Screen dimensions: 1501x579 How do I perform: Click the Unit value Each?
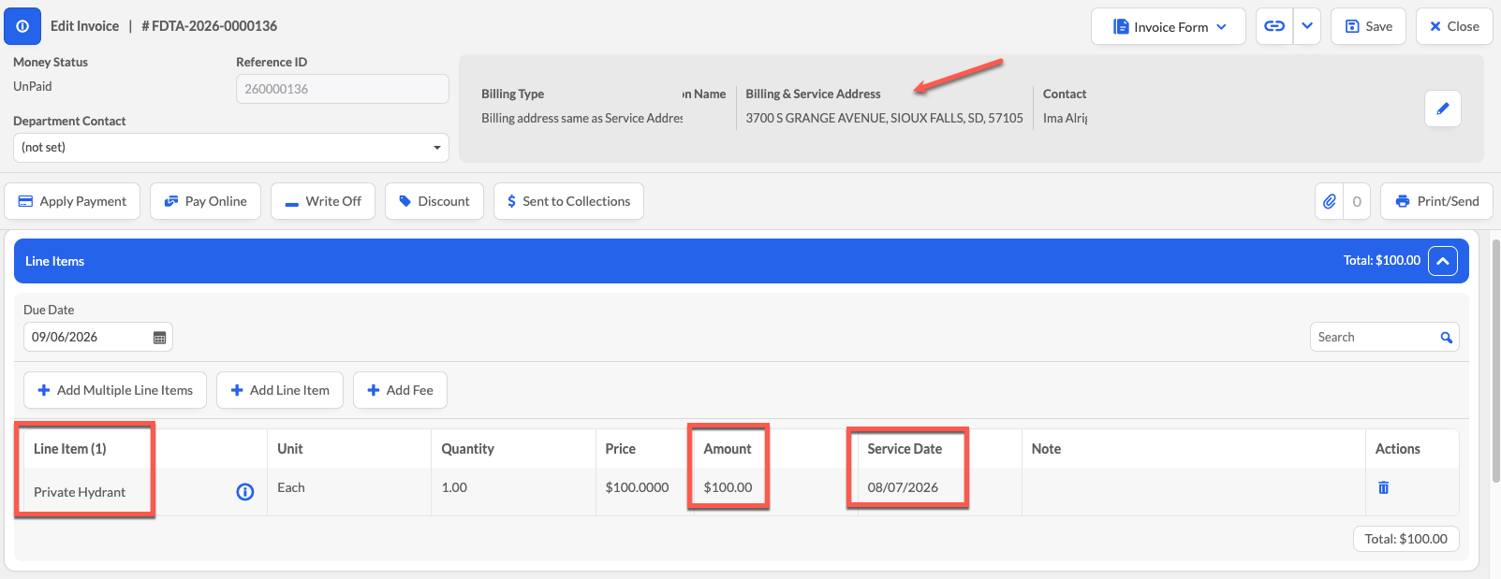tap(290, 487)
